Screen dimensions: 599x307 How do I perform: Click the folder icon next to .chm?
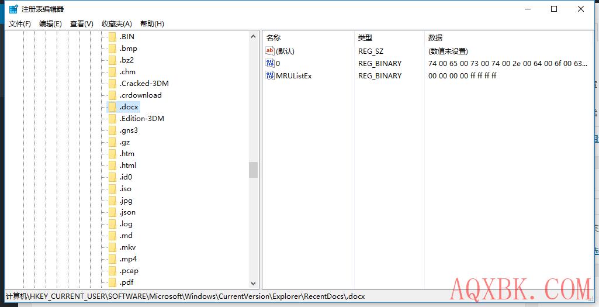tap(112, 72)
